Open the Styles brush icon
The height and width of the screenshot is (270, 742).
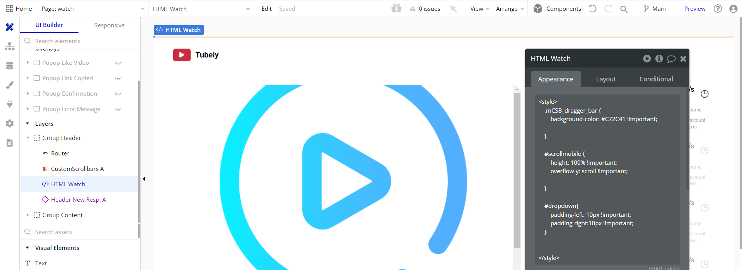click(10, 85)
